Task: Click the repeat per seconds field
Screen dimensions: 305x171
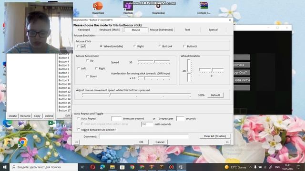Action: click(x=180, y=118)
